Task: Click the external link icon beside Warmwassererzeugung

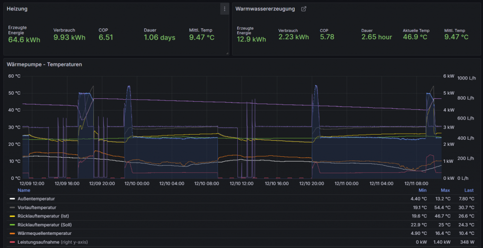Action: (304, 9)
